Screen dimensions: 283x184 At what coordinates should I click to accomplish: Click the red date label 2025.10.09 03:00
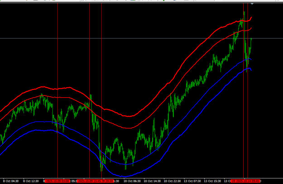pyautogui.click(x=57, y=181)
